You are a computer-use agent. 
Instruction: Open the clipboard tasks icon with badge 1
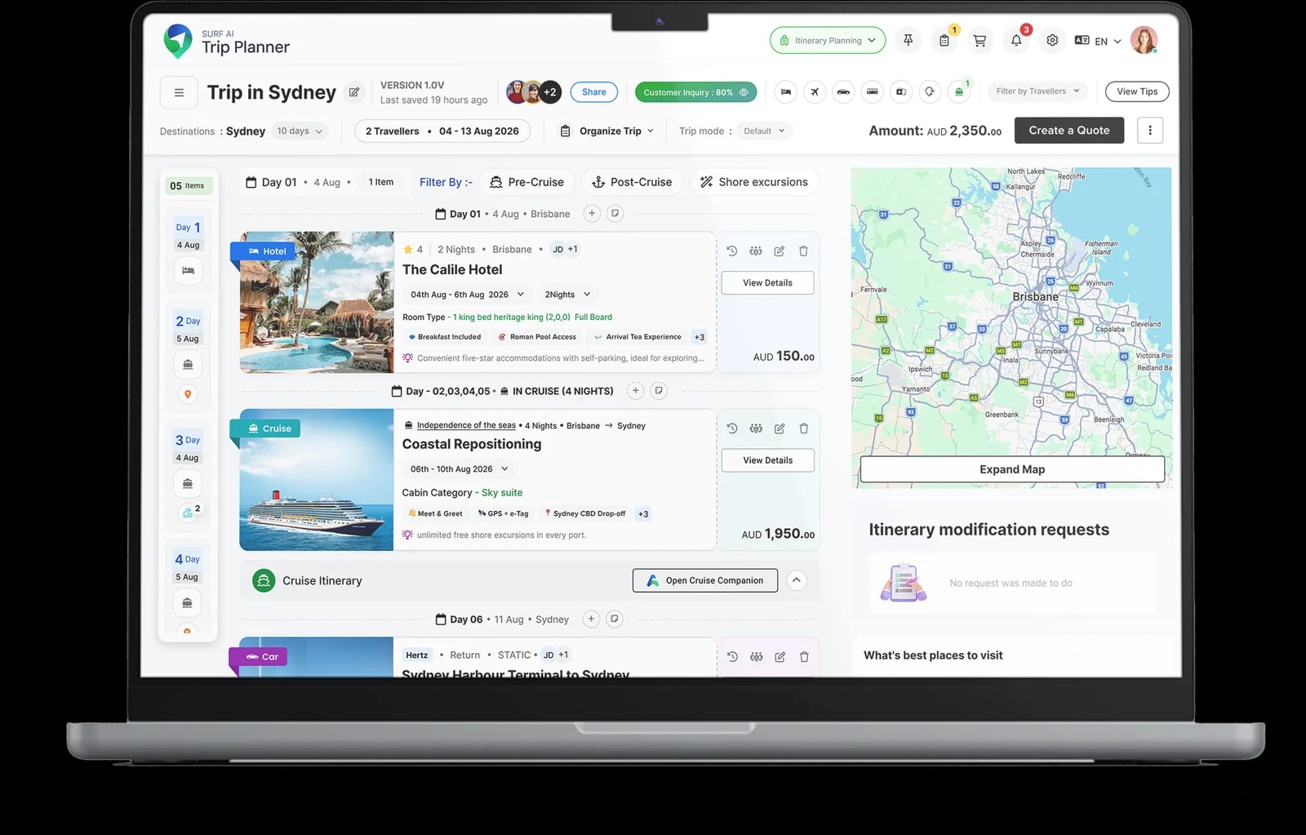944,40
